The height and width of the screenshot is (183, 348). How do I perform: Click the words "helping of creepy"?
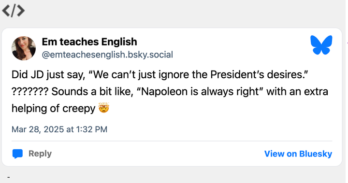pyautogui.click(x=54, y=109)
